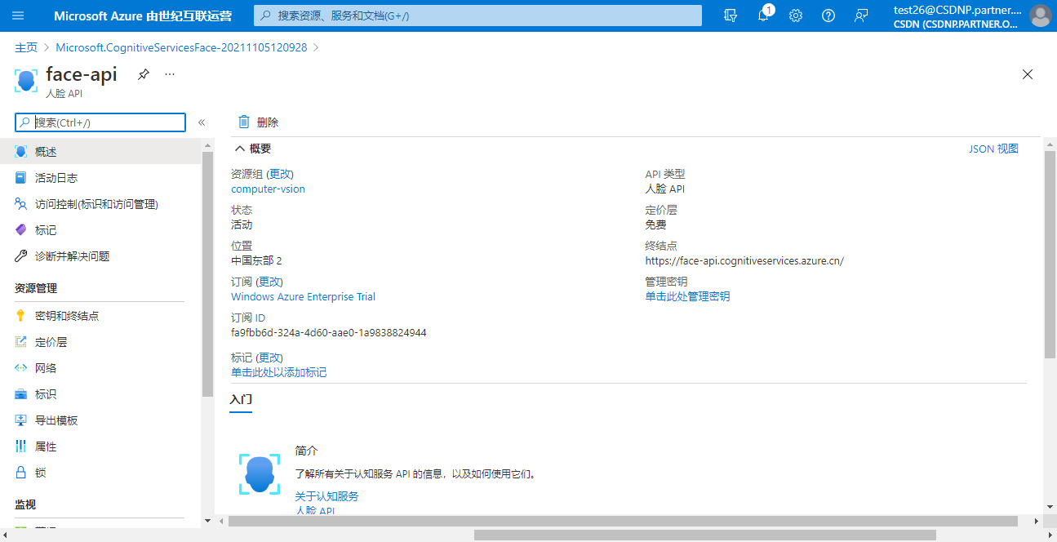Click the 网络 icon in sidebar
This screenshot has height=542, width=1057.
21,368
